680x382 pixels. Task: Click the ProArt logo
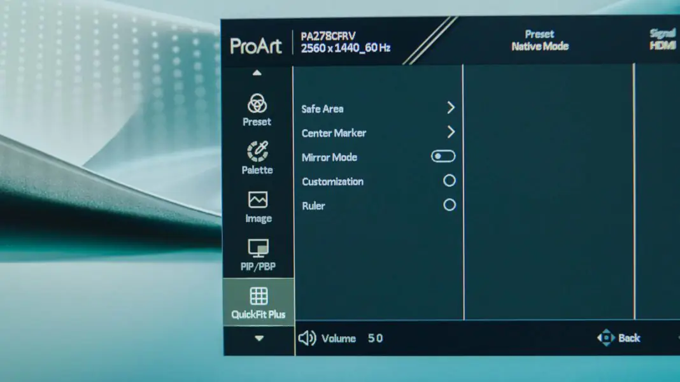257,46
